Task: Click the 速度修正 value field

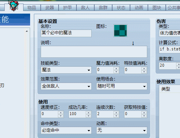Action: 49,114
